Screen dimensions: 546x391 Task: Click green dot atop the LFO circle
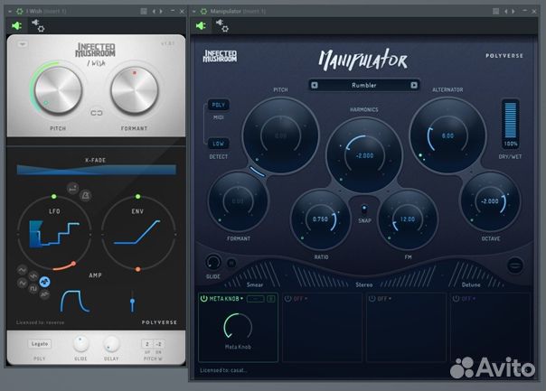tap(53, 197)
